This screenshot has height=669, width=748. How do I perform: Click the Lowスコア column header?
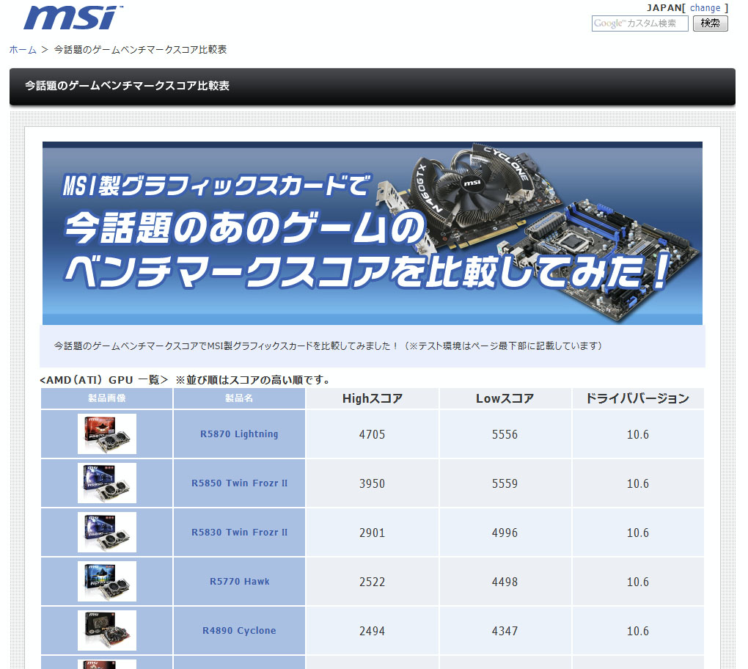505,398
